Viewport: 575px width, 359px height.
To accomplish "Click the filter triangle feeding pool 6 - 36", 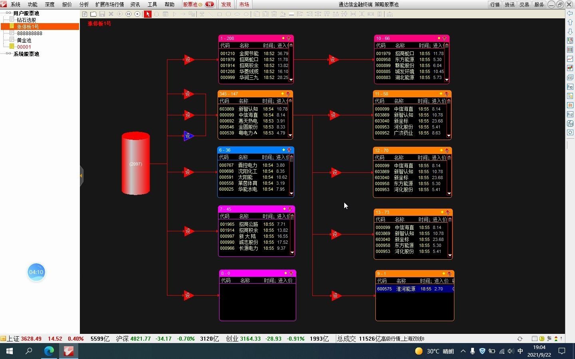I will pyautogui.click(x=188, y=172).
